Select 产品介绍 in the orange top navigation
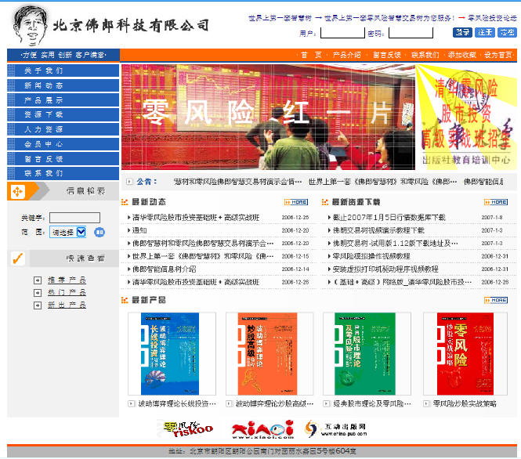This screenshot has height=459, width=521. 346,55
